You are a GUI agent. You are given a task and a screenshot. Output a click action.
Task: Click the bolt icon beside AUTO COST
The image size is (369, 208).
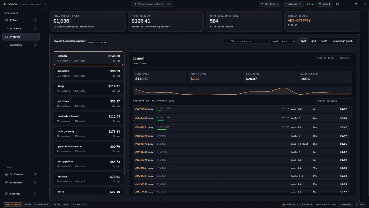click(x=73, y=204)
